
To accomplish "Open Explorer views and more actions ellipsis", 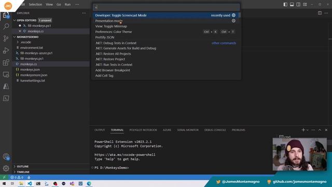I will [84, 13].
